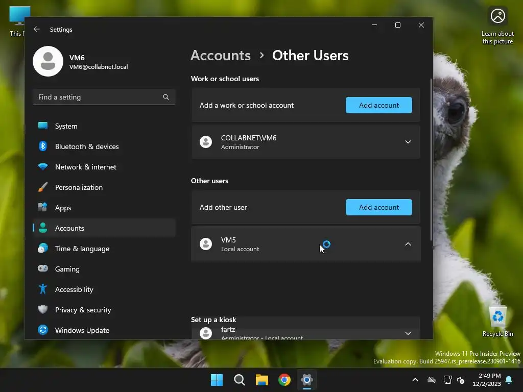Open Personalization settings page

click(104, 187)
